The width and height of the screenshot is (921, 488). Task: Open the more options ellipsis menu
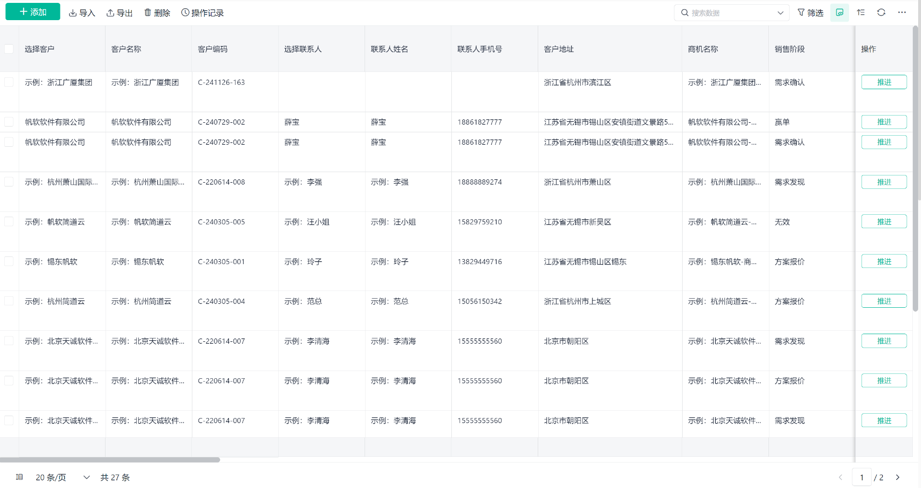coord(902,12)
